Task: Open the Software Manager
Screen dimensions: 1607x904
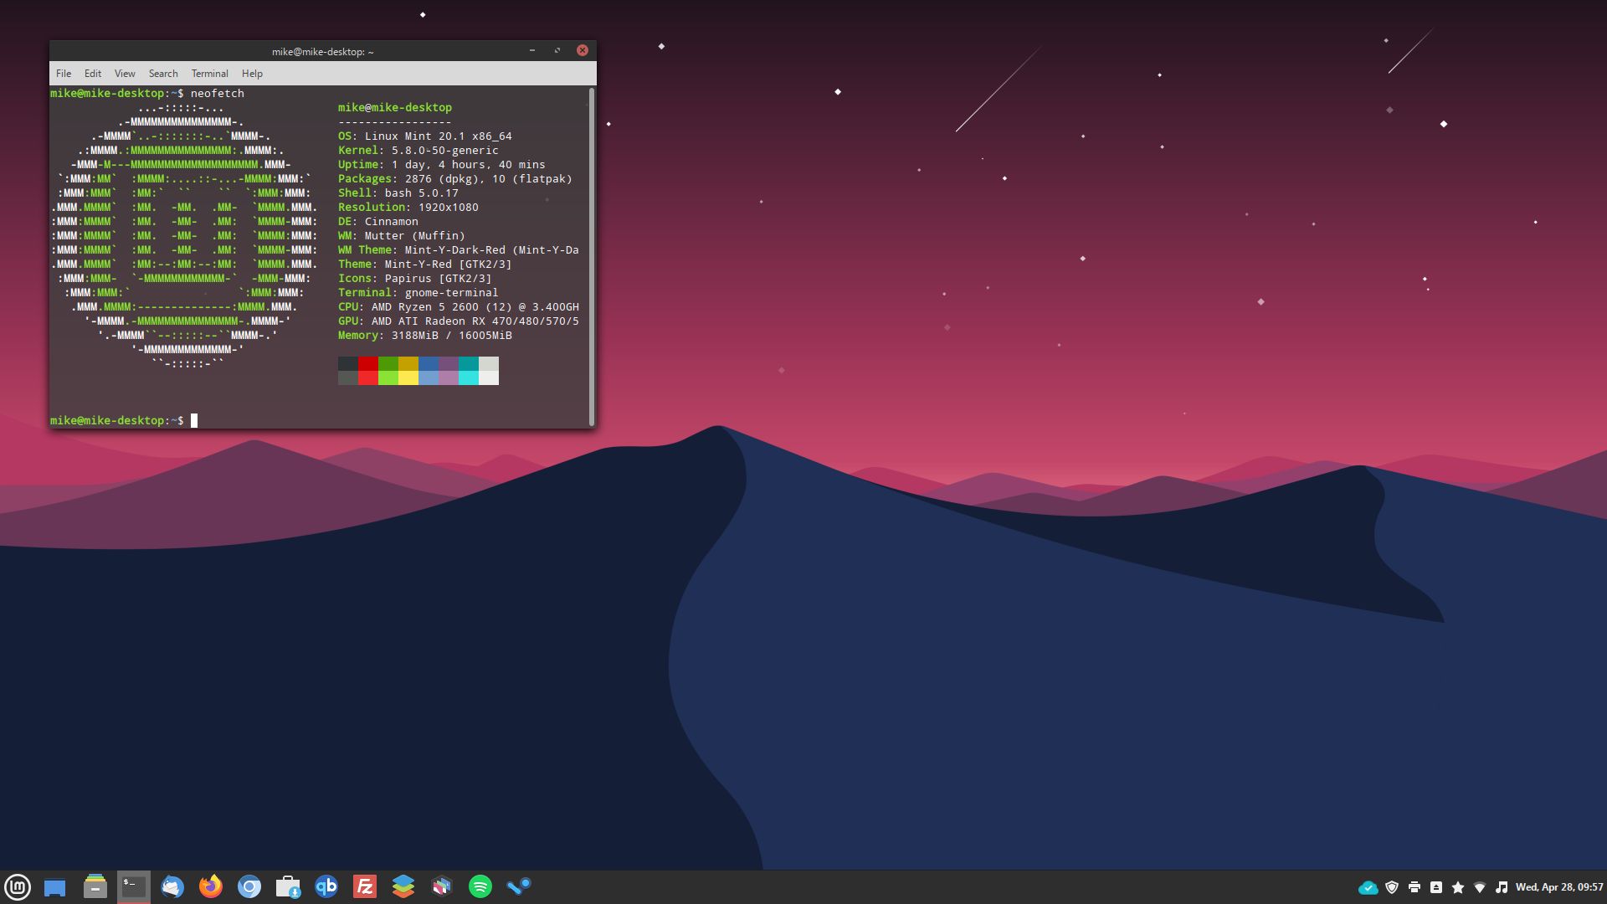Action: [289, 886]
